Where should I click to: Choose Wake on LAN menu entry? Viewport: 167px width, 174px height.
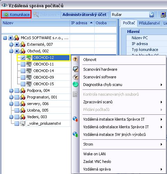(118, 154)
